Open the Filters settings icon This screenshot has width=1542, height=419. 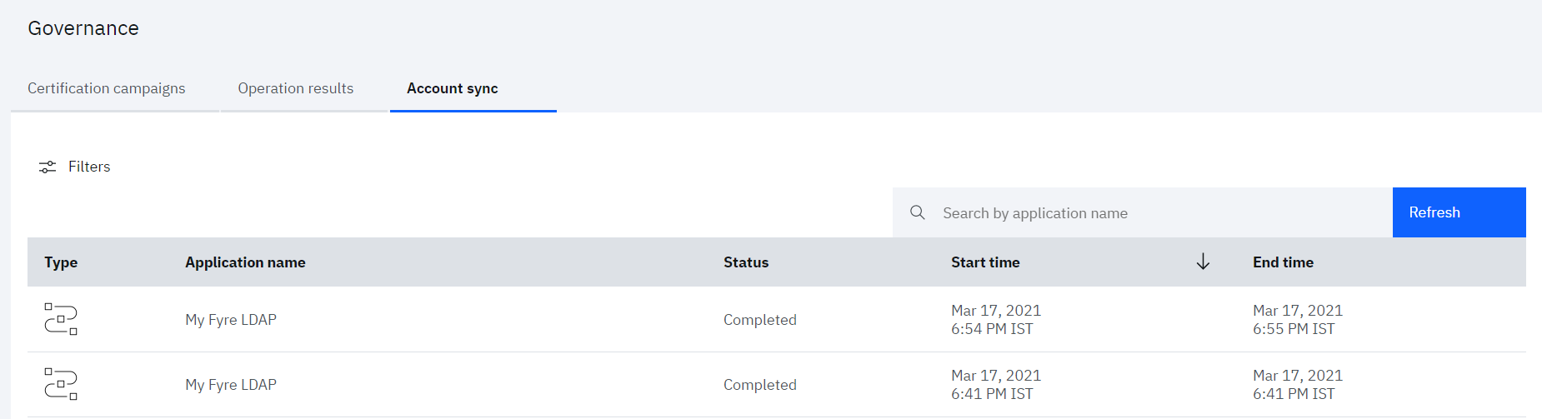click(48, 167)
